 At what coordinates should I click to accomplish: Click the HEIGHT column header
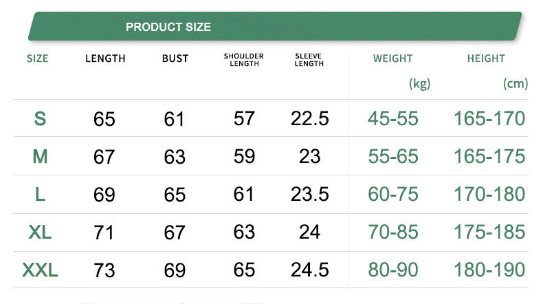pos(486,58)
